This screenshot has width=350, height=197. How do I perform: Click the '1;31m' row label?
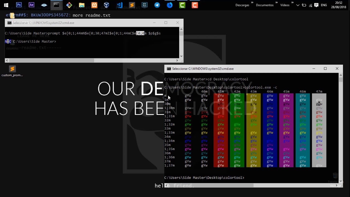[x=169, y=116]
